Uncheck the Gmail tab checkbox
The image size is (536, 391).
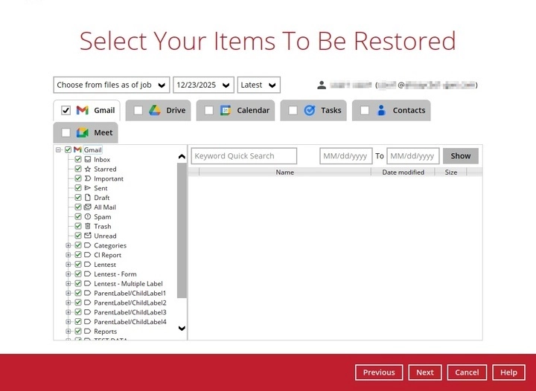pos(66,110)
